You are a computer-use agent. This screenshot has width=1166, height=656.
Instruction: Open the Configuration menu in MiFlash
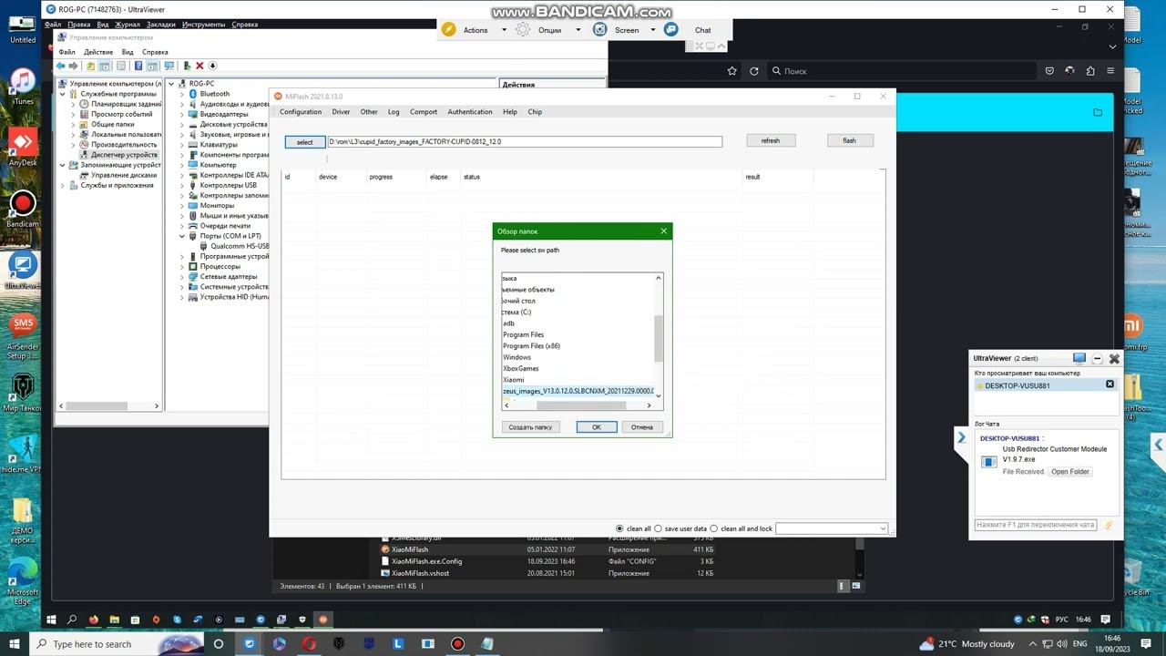pyautogui.click(x=301, y=112)
